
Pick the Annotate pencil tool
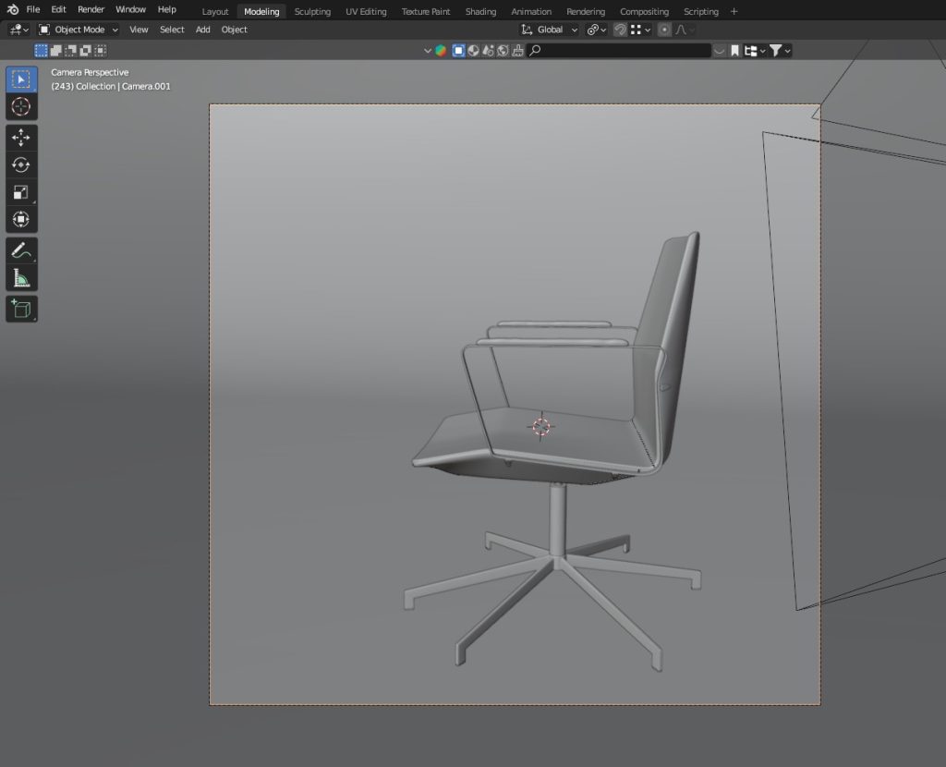(20, 250)
